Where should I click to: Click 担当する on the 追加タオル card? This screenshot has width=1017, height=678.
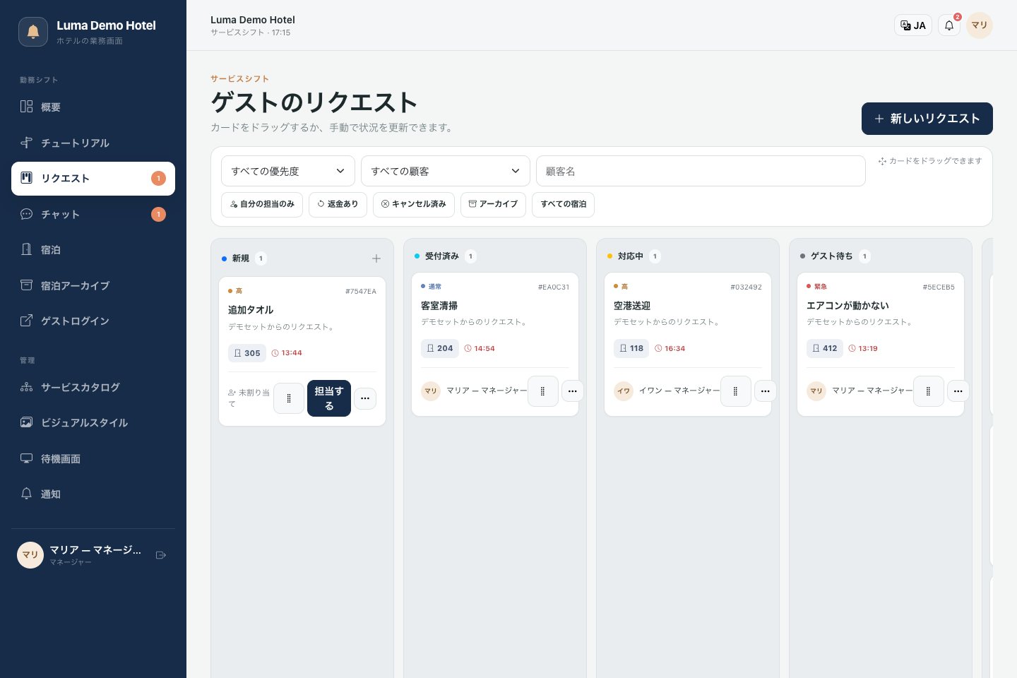(x=329, y=398)
